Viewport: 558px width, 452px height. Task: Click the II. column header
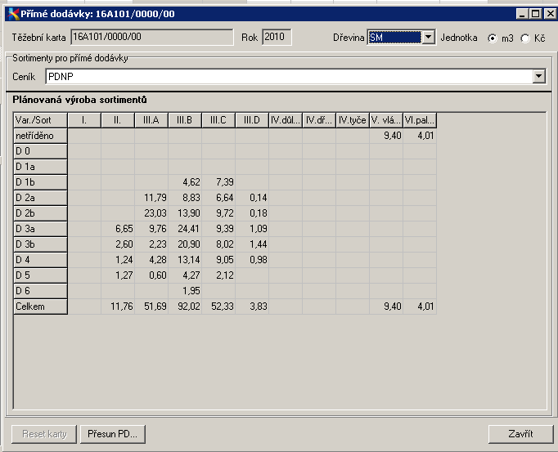pyautogui.click(x=118, y=120)
